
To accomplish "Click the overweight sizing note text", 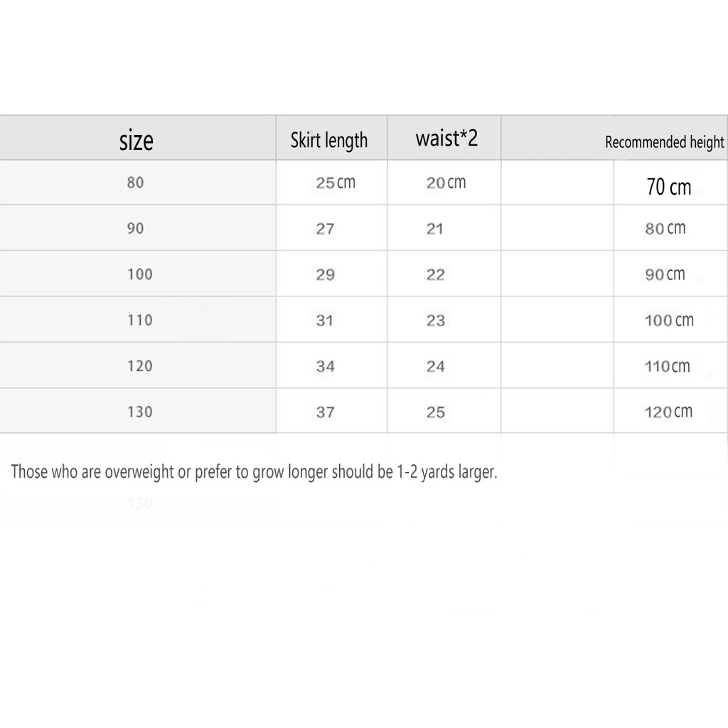I will (x=254, y=472).
